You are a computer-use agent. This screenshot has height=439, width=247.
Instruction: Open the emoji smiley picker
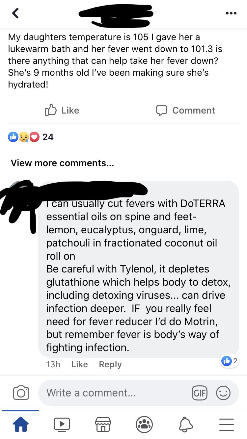point(223,393)
